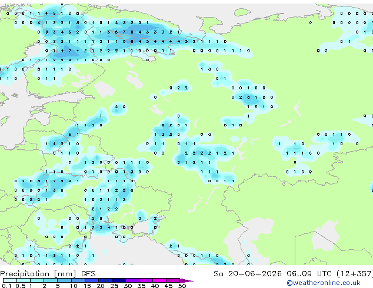Pick the 25–30 mm navy swatch
The width and height of the screenshot is (373, 288).
[119, 280]
